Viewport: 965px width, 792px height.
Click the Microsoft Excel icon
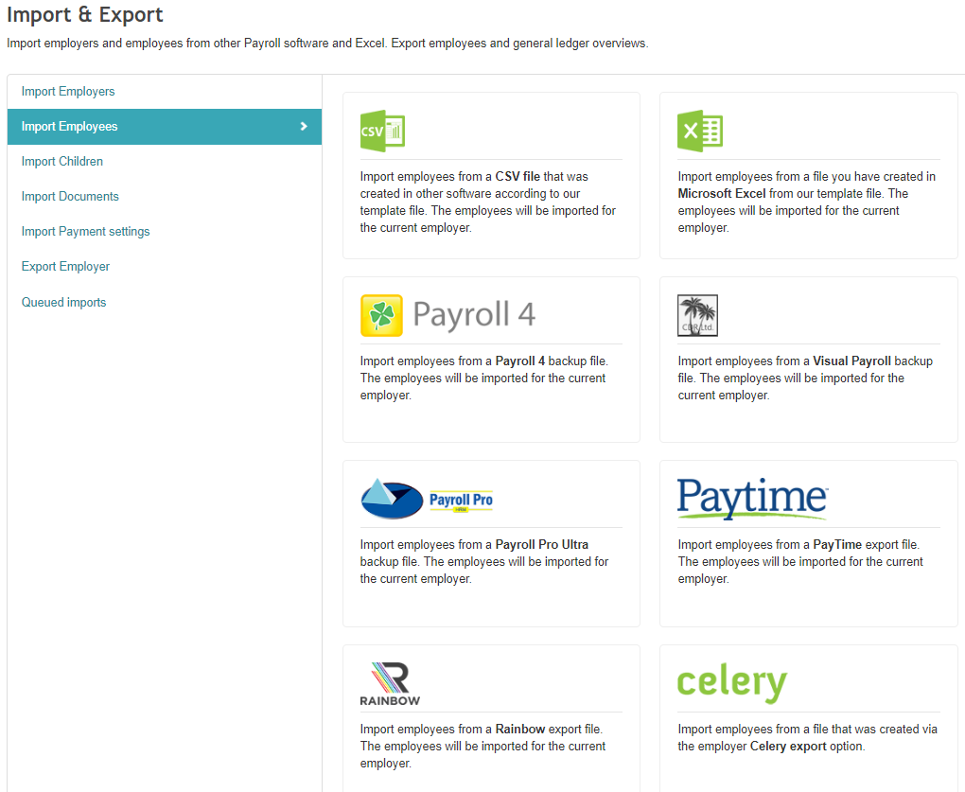700,131
